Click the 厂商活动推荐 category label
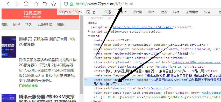Screen dimensions: 221x102 click(28, 86)
